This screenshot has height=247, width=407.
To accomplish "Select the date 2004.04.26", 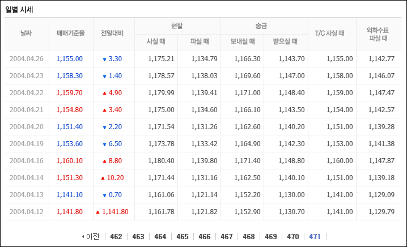I will (27, 59).
